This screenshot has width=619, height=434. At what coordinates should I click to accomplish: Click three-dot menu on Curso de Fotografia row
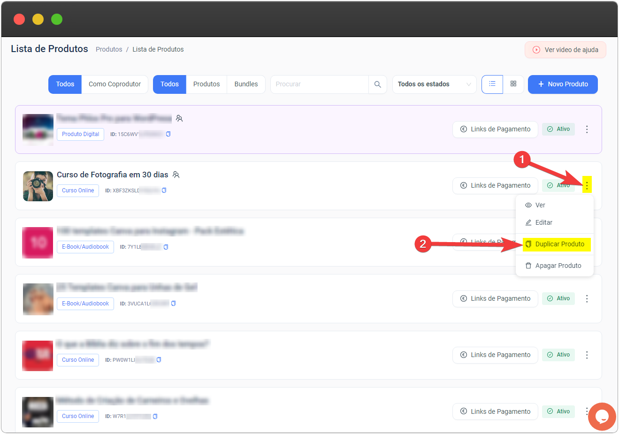coord(587,185)
